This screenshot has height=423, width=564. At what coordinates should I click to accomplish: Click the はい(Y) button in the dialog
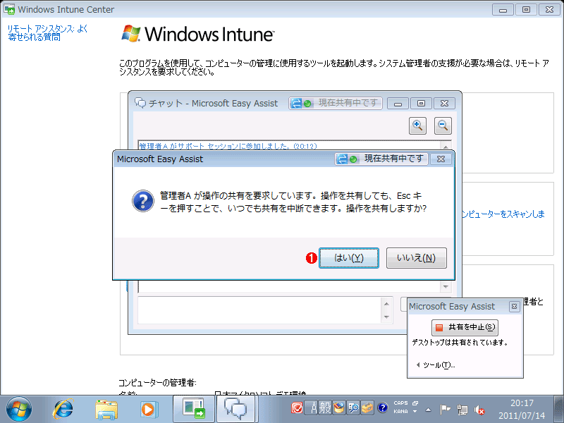(348, 258)
